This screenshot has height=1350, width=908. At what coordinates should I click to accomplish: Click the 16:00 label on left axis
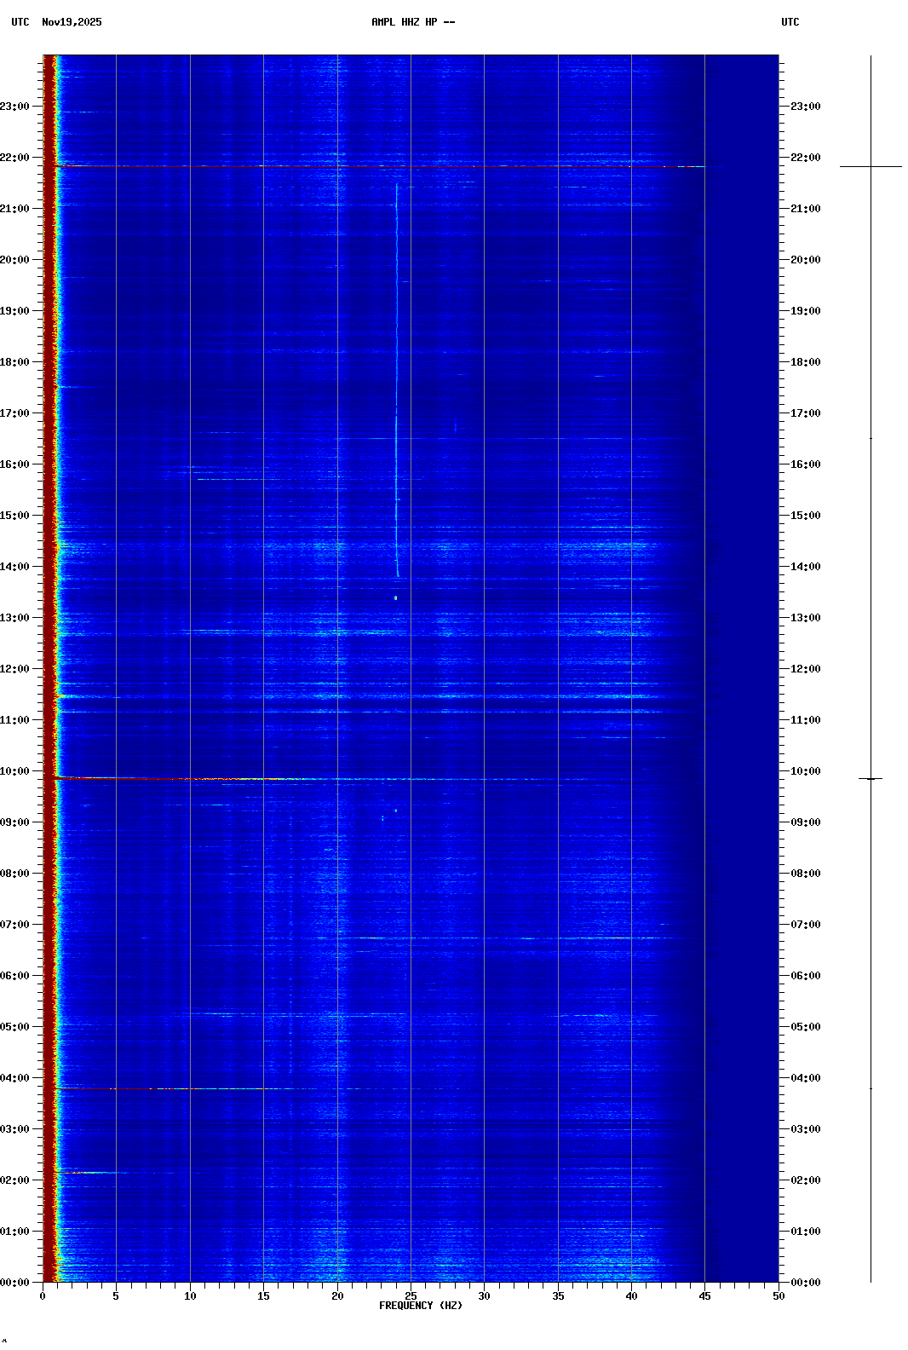tap(15, 464)
